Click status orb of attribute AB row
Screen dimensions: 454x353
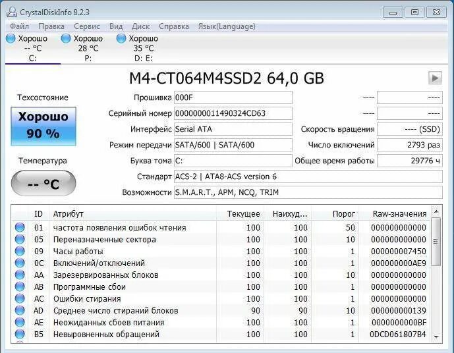point(20,286)
